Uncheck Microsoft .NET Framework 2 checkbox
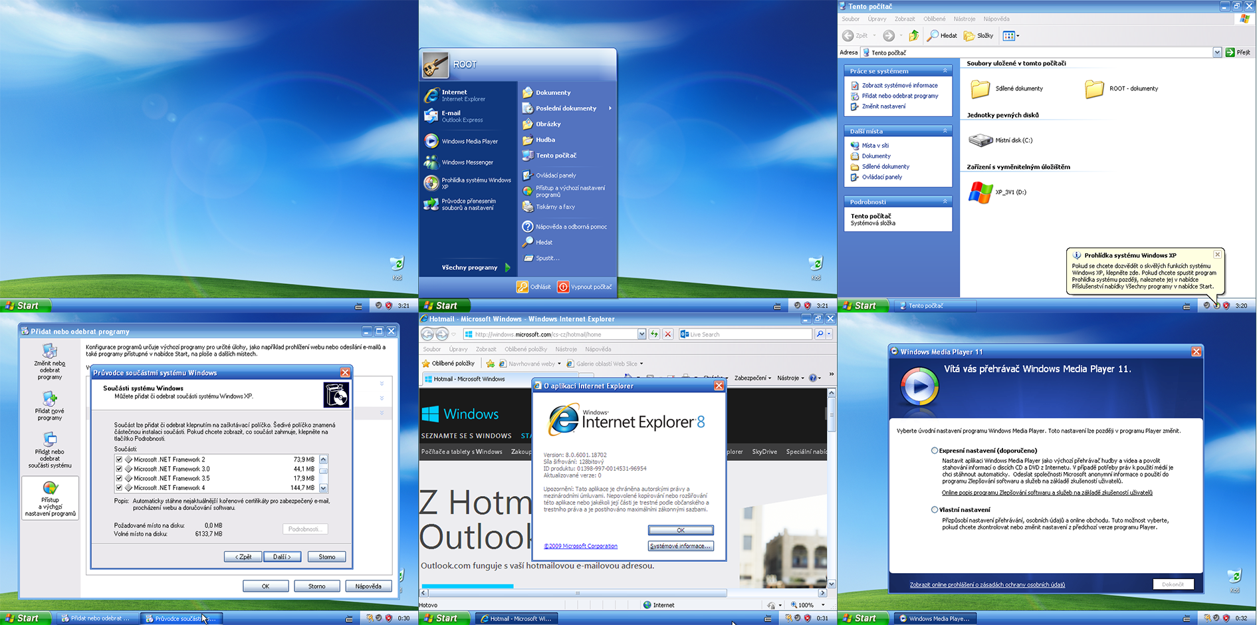The width and height of the screenshot is (1257, 625). 119,459
